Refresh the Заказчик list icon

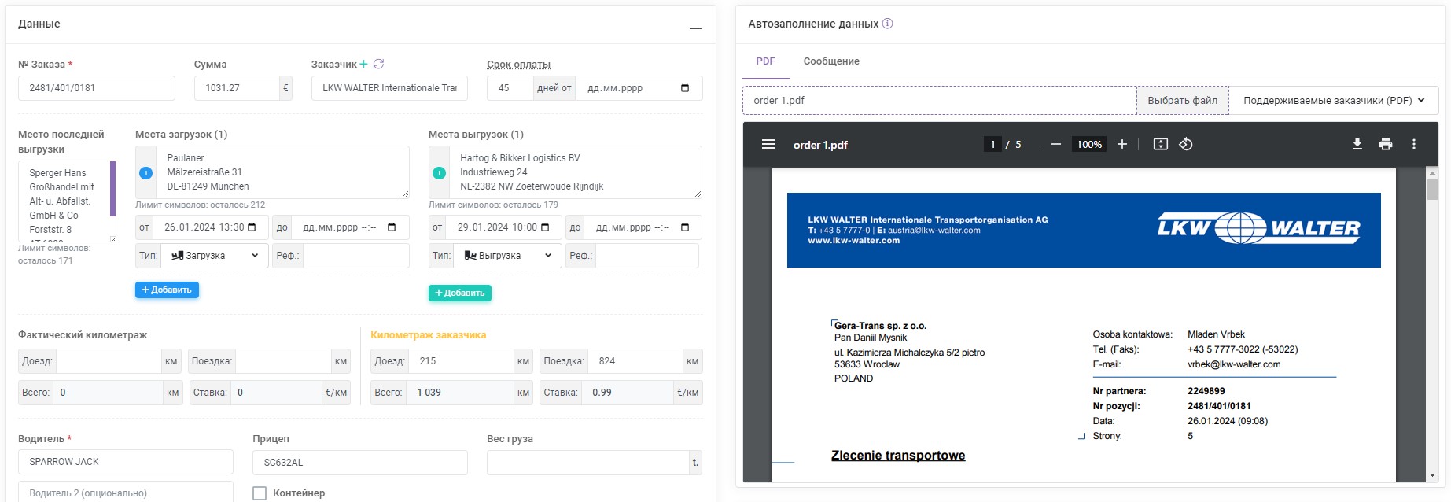pyautogui.click(x=378, y=65)
